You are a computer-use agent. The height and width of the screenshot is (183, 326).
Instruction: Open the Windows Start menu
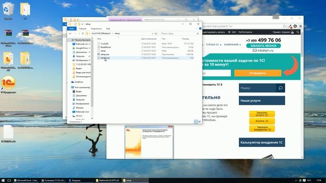[x=3, y=180]
